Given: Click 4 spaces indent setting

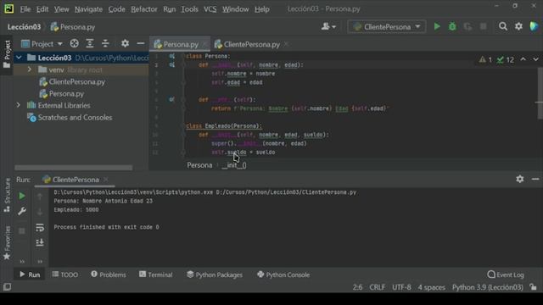Looking at the screenshot, I should pos(432,287).
